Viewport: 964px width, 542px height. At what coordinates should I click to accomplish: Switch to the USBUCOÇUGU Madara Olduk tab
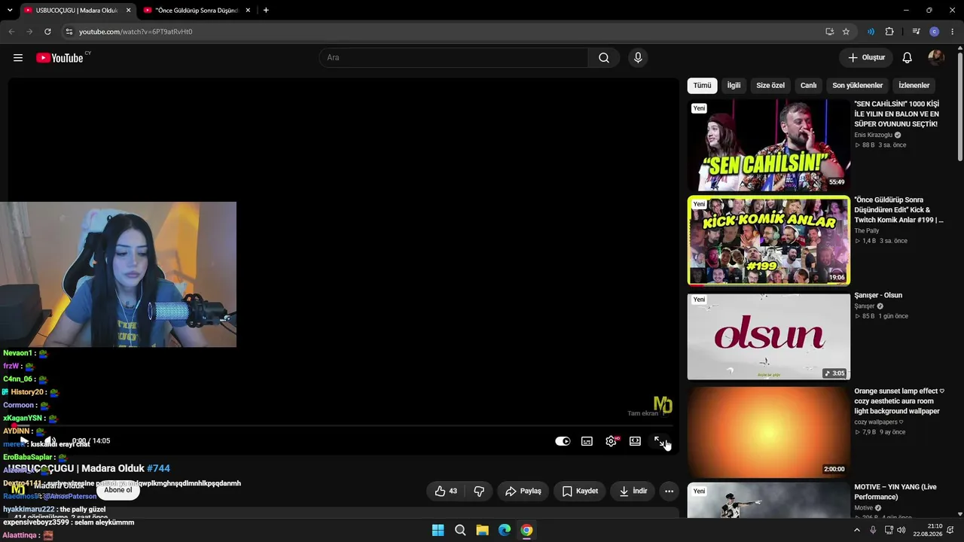76,11
